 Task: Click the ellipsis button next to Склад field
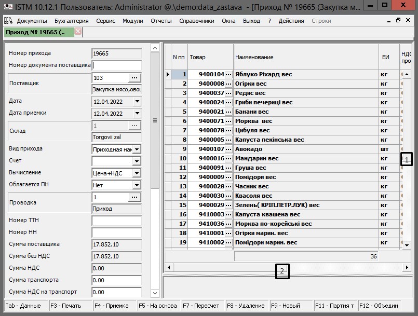click(134, 126)
